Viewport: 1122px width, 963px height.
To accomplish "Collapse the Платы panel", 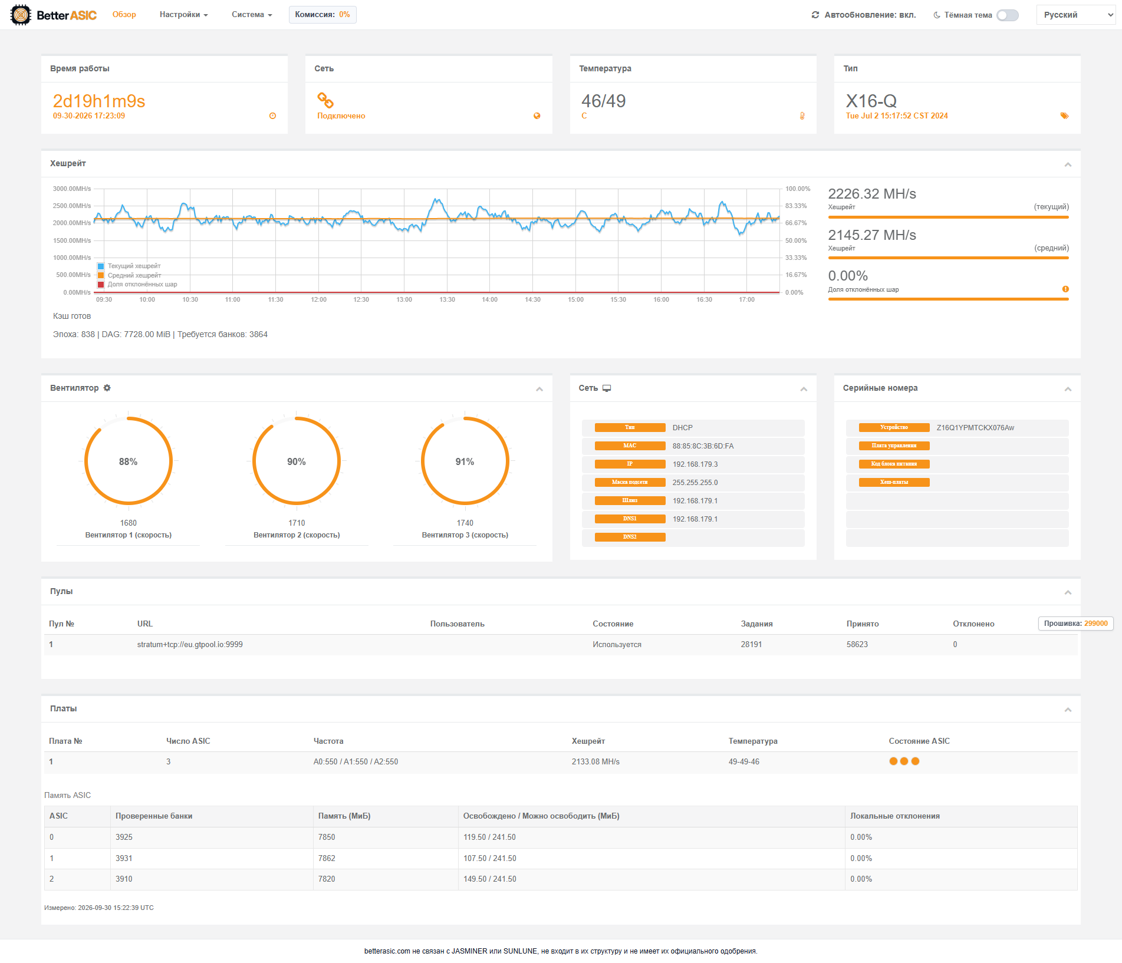I will pyautogui.click(x=1068, y=710).
